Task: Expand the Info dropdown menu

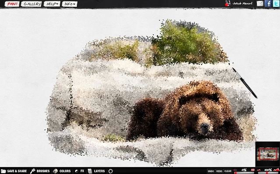Action: pyautogui.click(x=70, y=4)
